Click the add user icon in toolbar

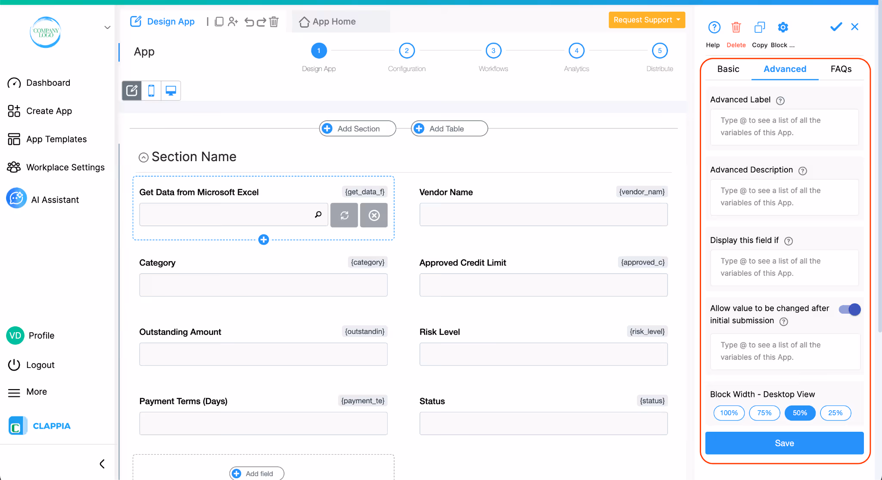233,22
